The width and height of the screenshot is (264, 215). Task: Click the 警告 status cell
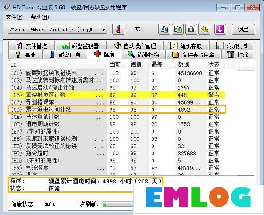click(x=214, y=95)
